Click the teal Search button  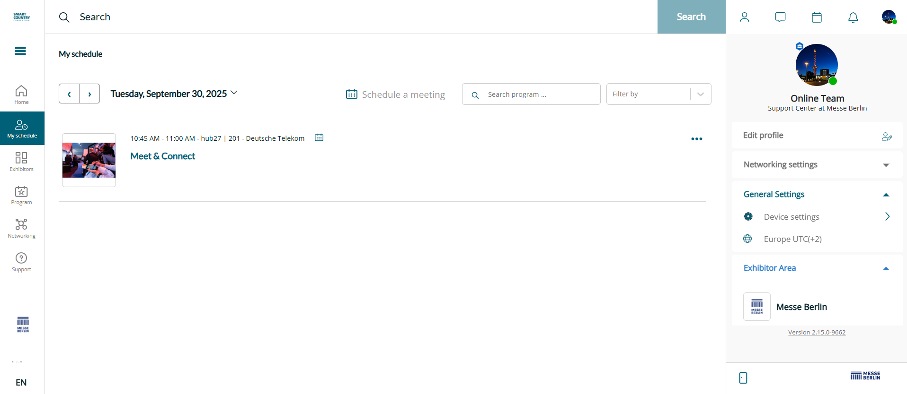(x=691, y=17)
